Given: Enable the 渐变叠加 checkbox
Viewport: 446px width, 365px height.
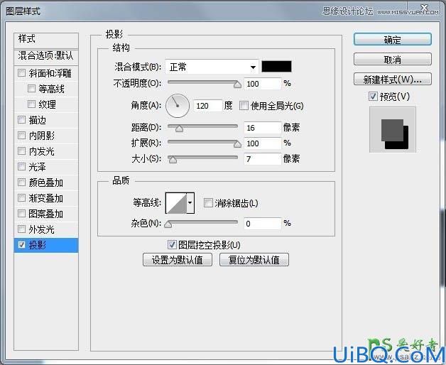Looking at the screenshot, I should 21,197.
